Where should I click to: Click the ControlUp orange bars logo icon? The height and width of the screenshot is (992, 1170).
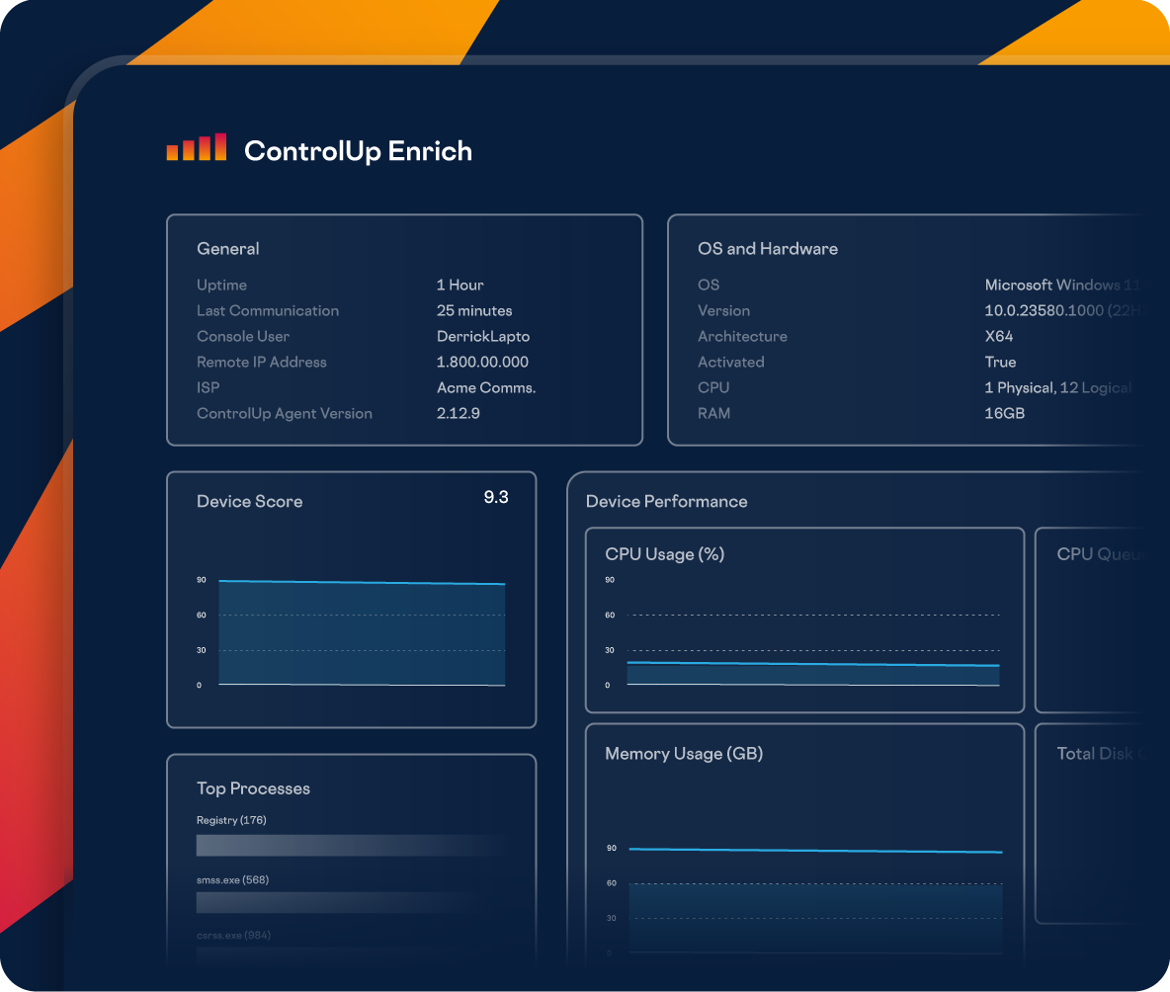197,147
